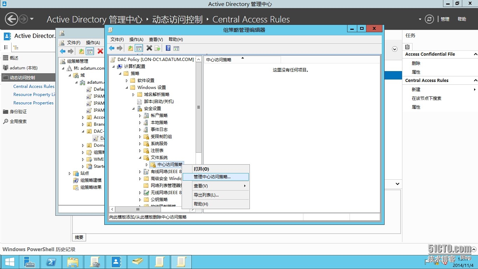
Task: Click Back arrow in background Group Policy Management window
Action: (63, 51)
